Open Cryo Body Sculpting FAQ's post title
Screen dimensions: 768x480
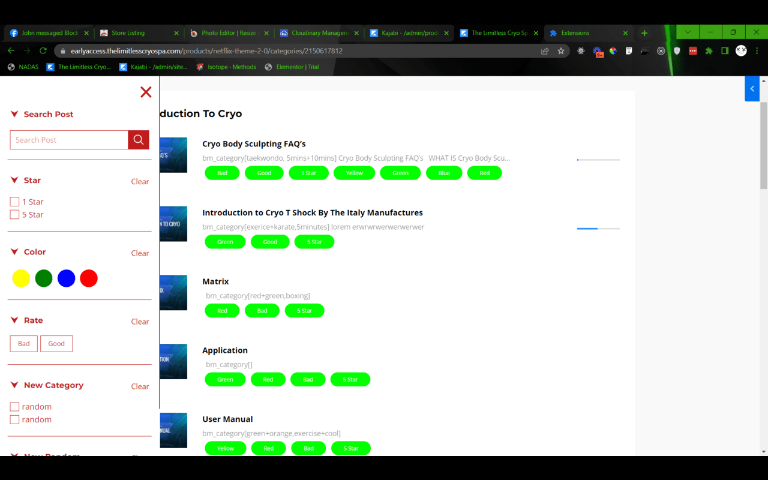coord(254,144)
